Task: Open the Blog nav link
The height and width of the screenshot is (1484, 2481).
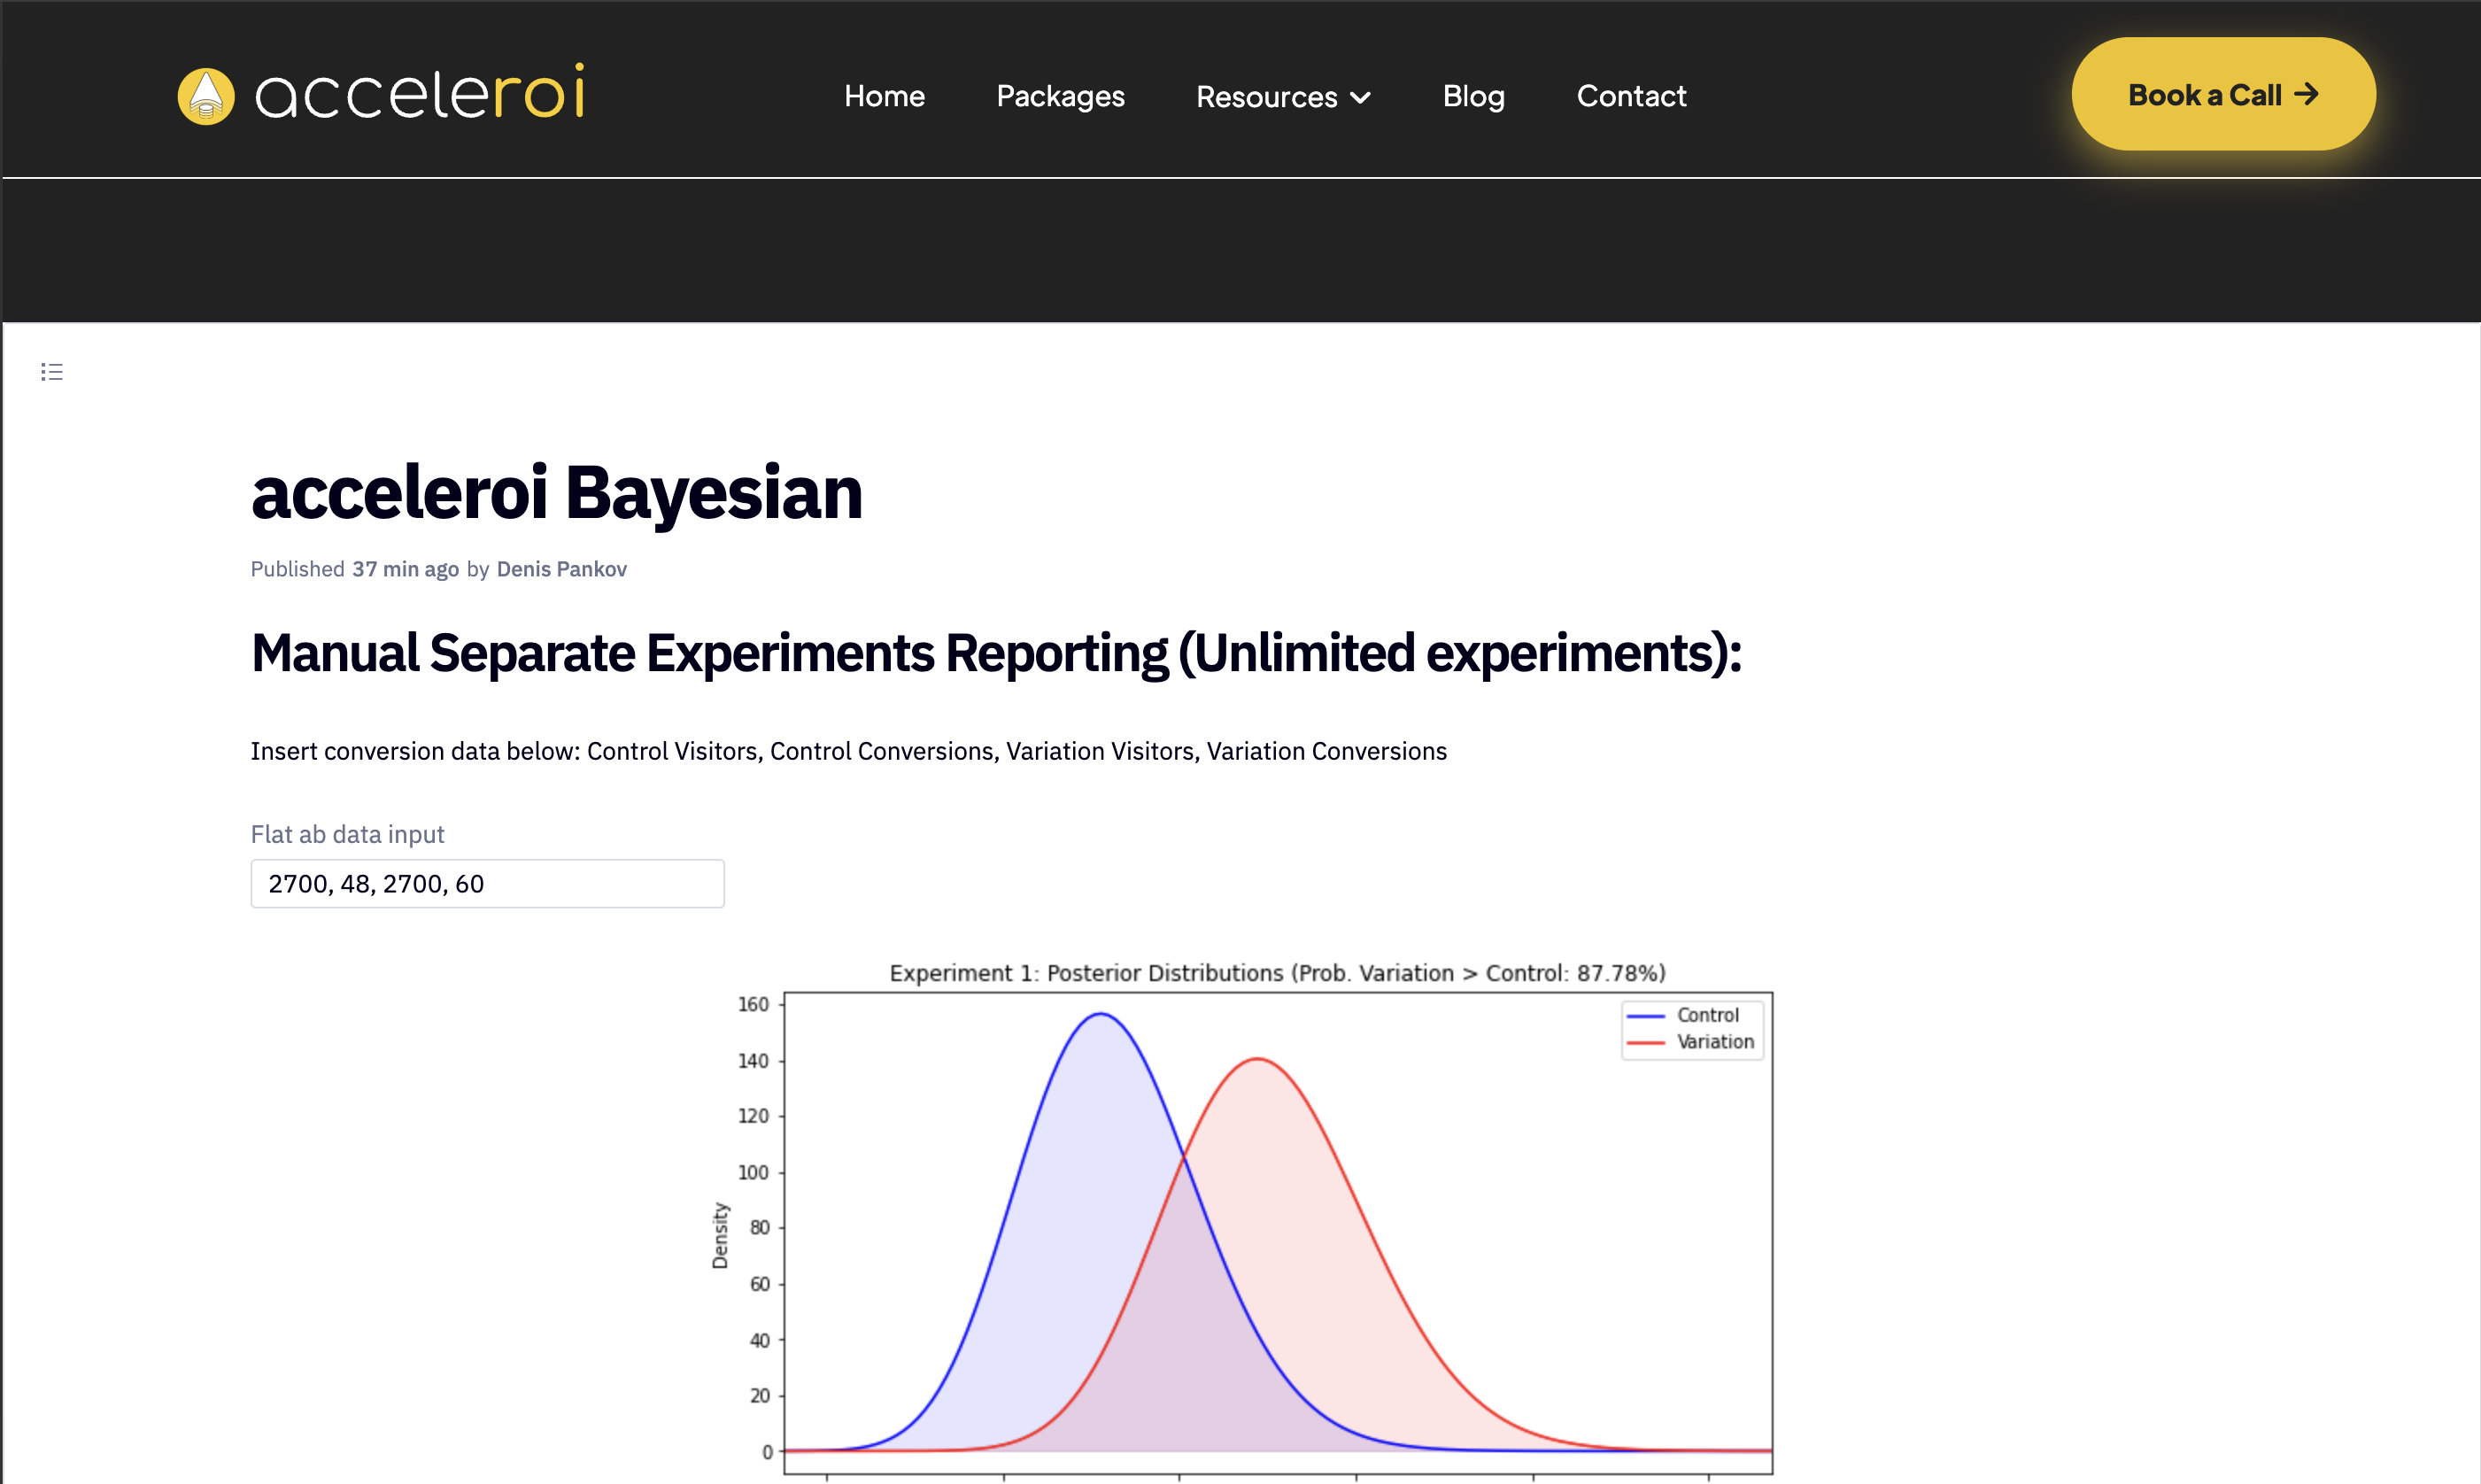Action: pyautogui.click(x=1473, y=96)
